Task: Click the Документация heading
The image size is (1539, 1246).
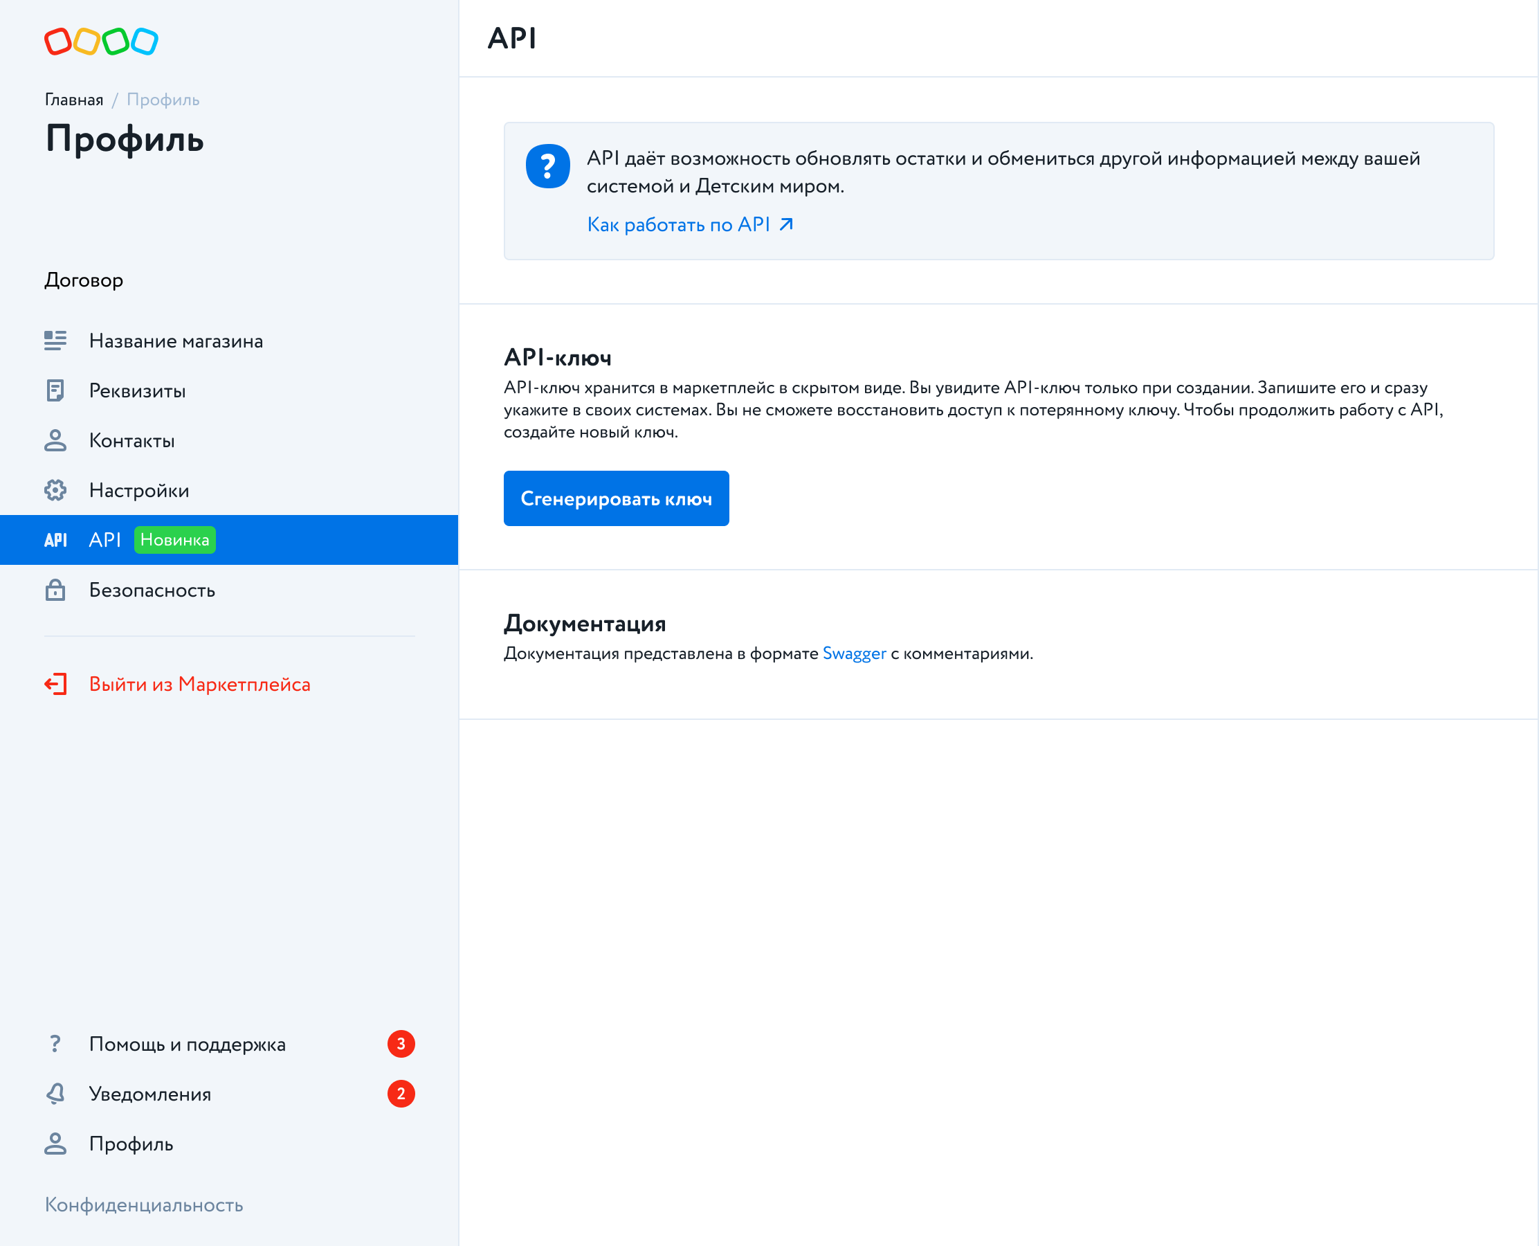Action: [585, 623]
